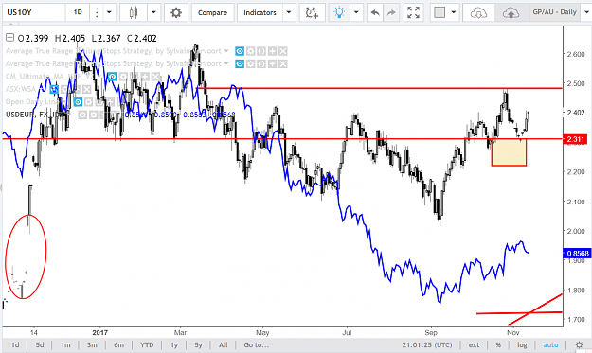Remove the CM_Ultimate_MA indicator
This screenshot has width=592, height=353.
click(155, 77)
